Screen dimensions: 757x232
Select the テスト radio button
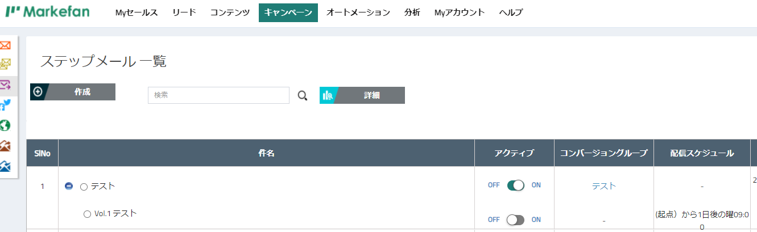click(x=84, y=186)
